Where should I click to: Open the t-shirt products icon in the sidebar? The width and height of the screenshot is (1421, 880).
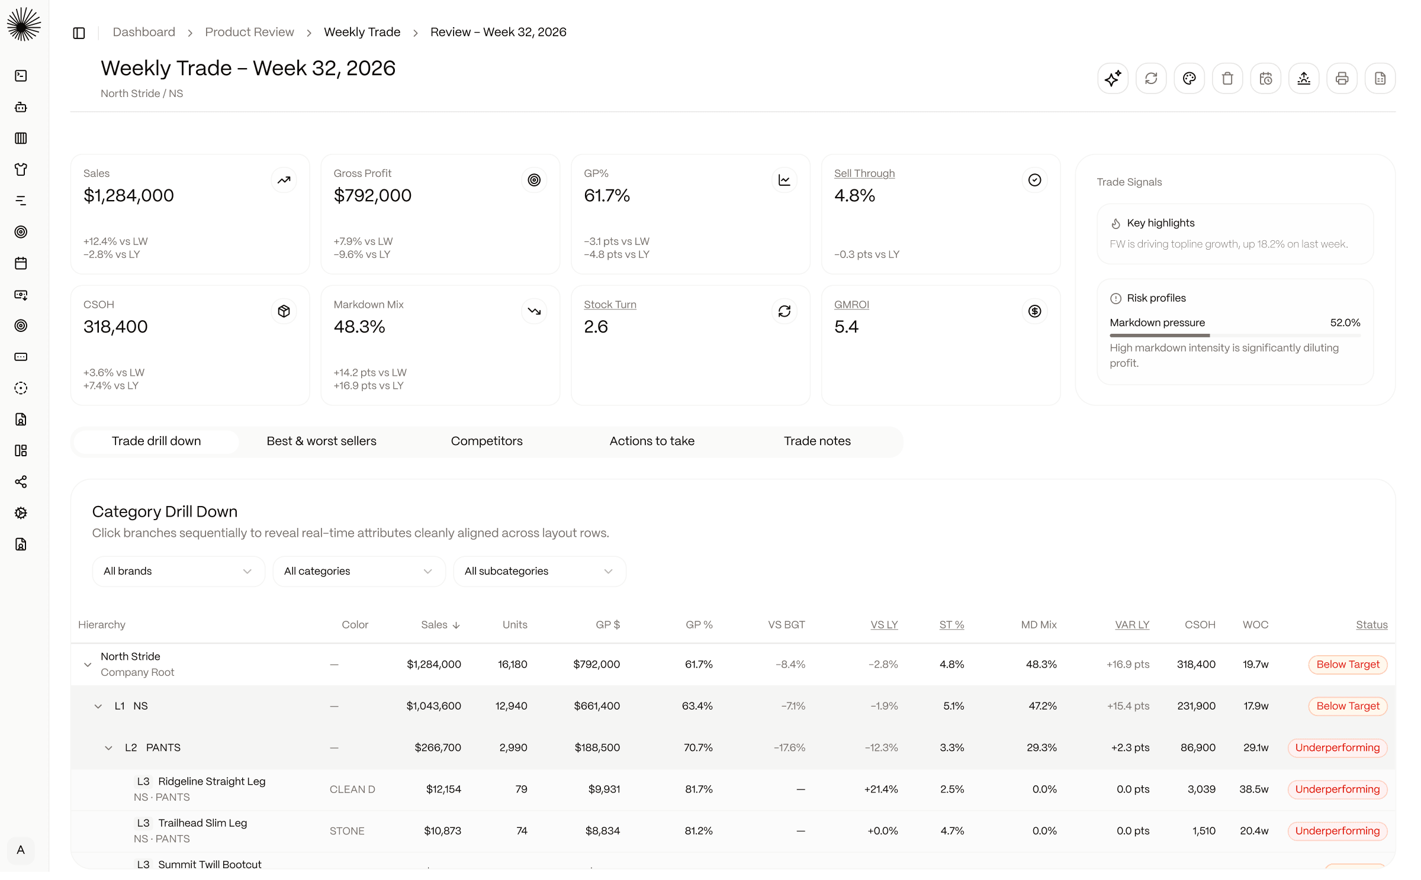click(21, 169)
